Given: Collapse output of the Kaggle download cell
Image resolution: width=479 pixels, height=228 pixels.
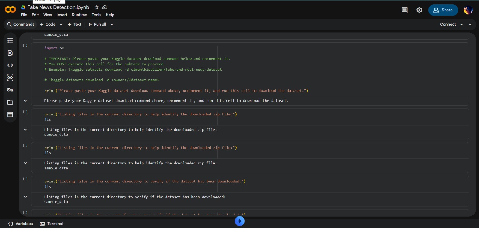Looking at the screenshot, I should [25, 101].
